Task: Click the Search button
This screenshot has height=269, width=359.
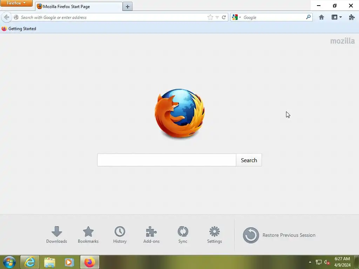Action: [x=249, y=160]
